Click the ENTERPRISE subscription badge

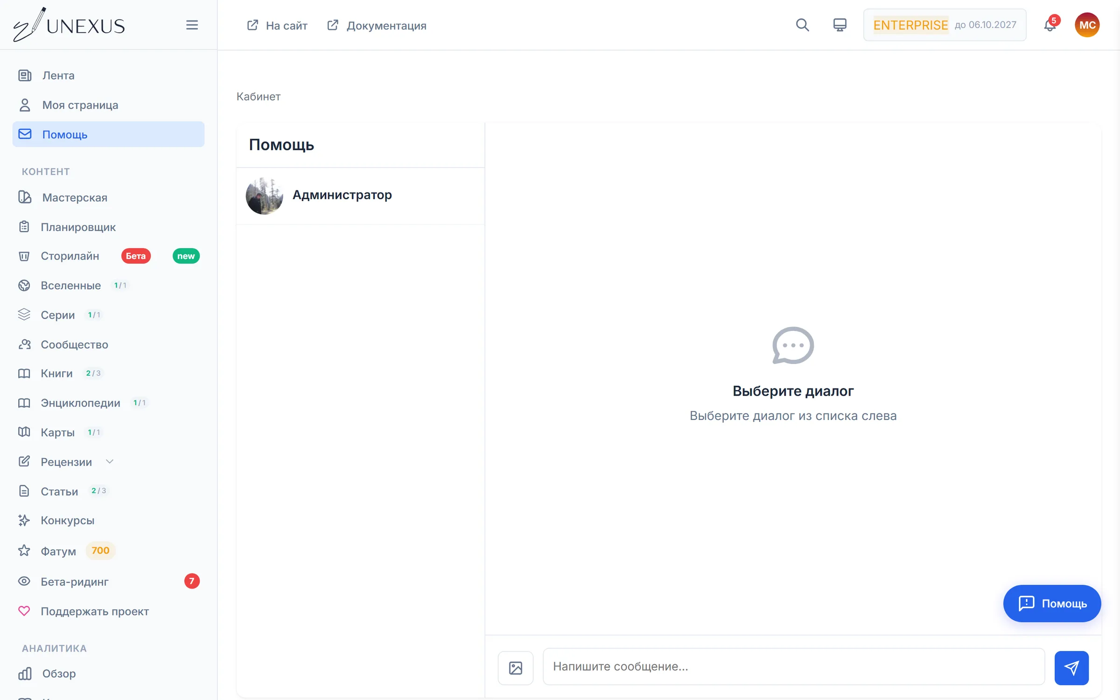[945, 25]
